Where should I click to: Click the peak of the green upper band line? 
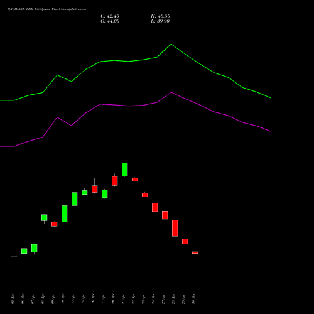click(x=171, y=44)
